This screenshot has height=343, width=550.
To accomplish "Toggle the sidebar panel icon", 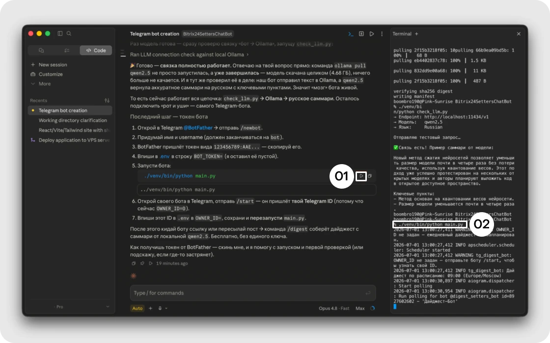I will (60, 34).
